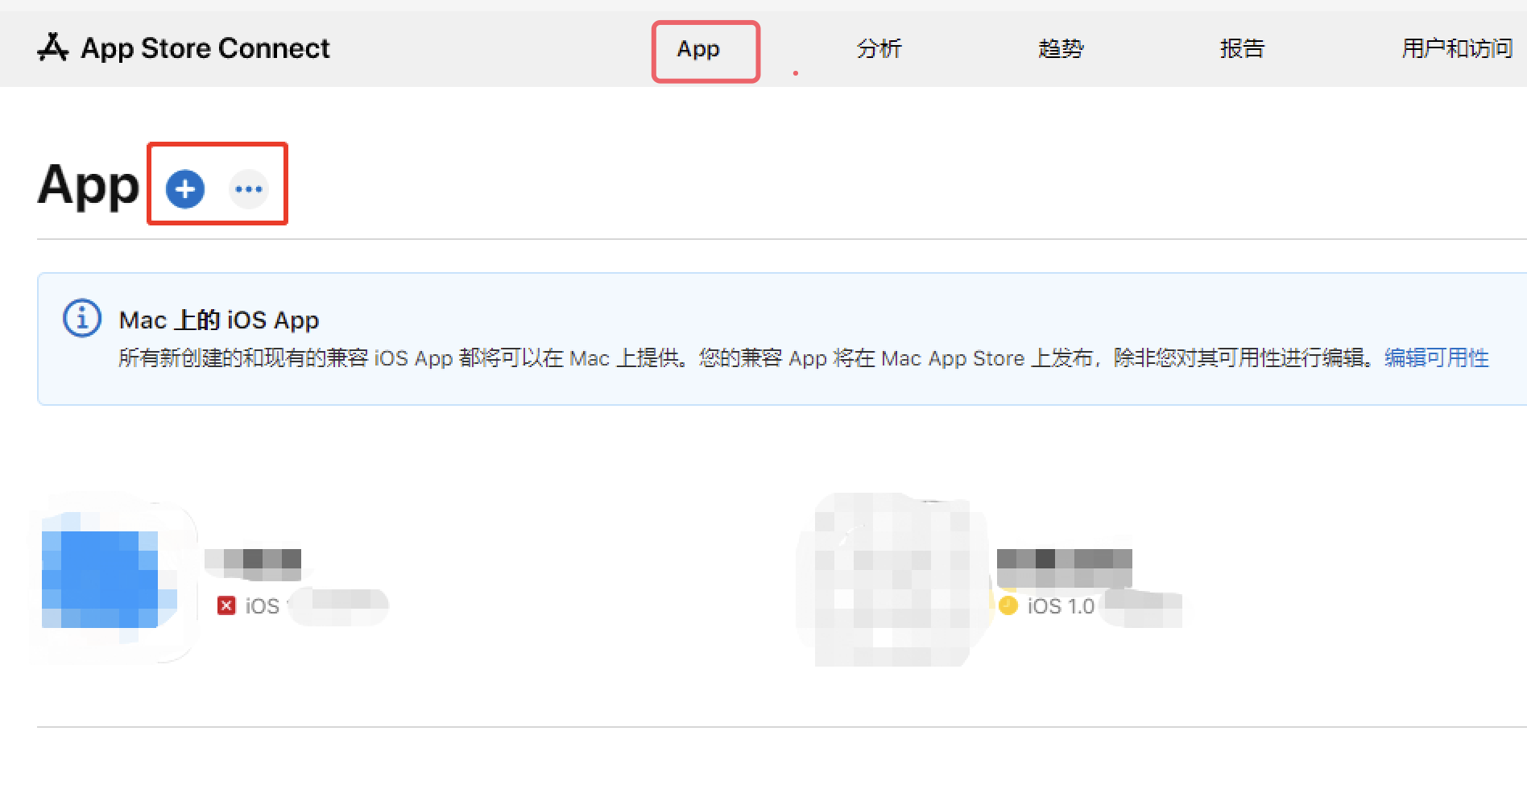
Task: Open the ellipsis more-options menu beside App
Action: pyautogui.click(x=249, y=189)
